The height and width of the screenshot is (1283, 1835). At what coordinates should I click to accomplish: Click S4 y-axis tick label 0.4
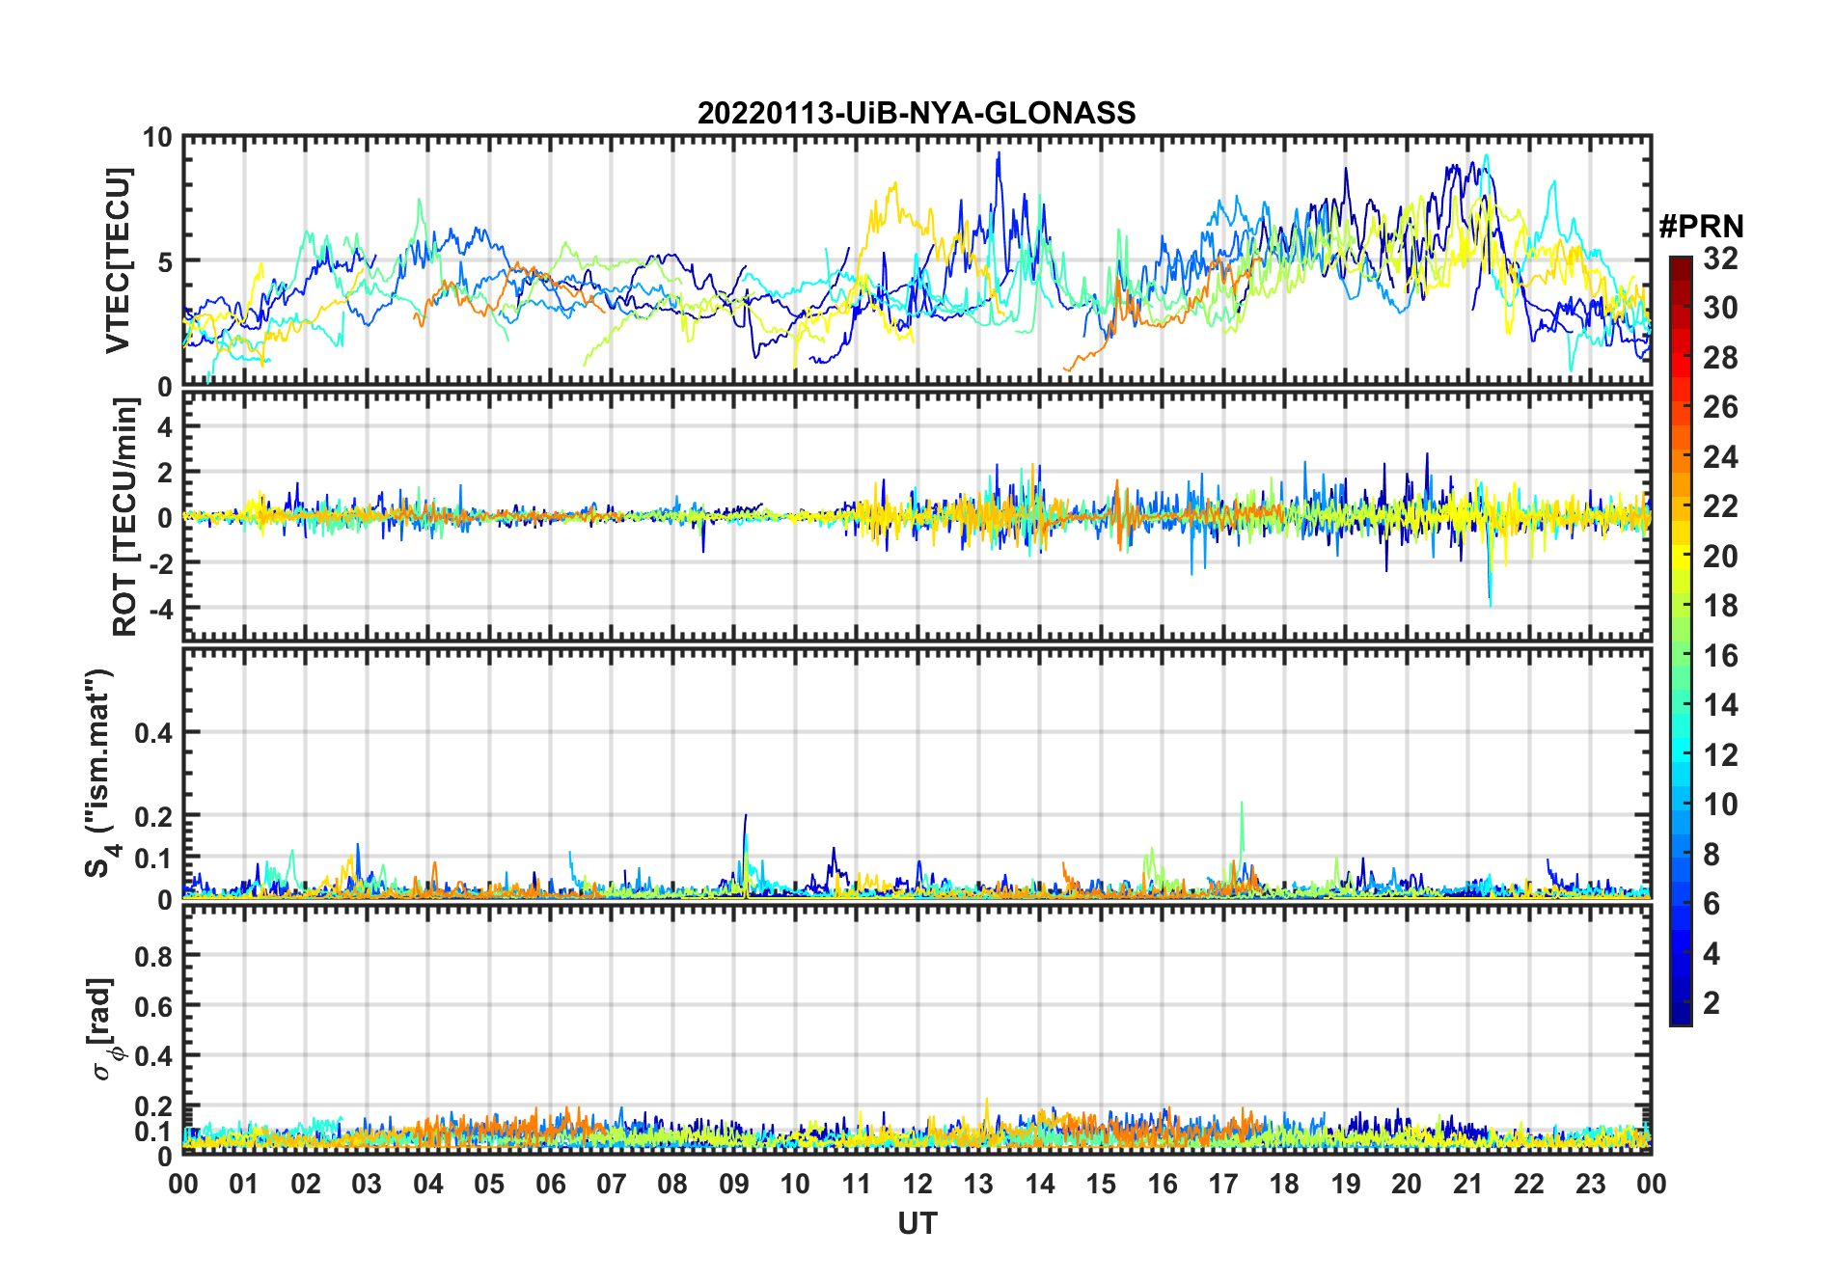[x=154, y=733]
